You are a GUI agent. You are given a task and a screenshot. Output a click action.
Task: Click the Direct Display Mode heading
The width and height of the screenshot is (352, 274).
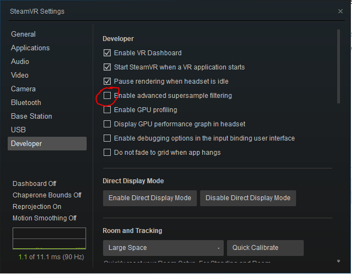point(133,181)
